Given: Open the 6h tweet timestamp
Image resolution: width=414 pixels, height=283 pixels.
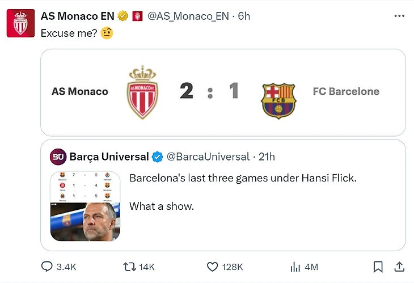Looking at the screenshot, I should 244,16.
